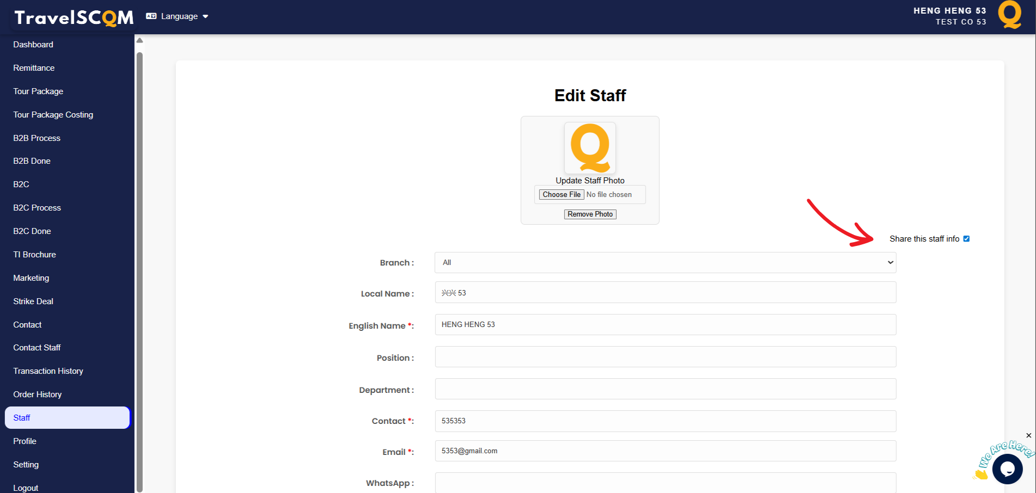Open the user profile Q avatar icon

[x=1009, y=15]
